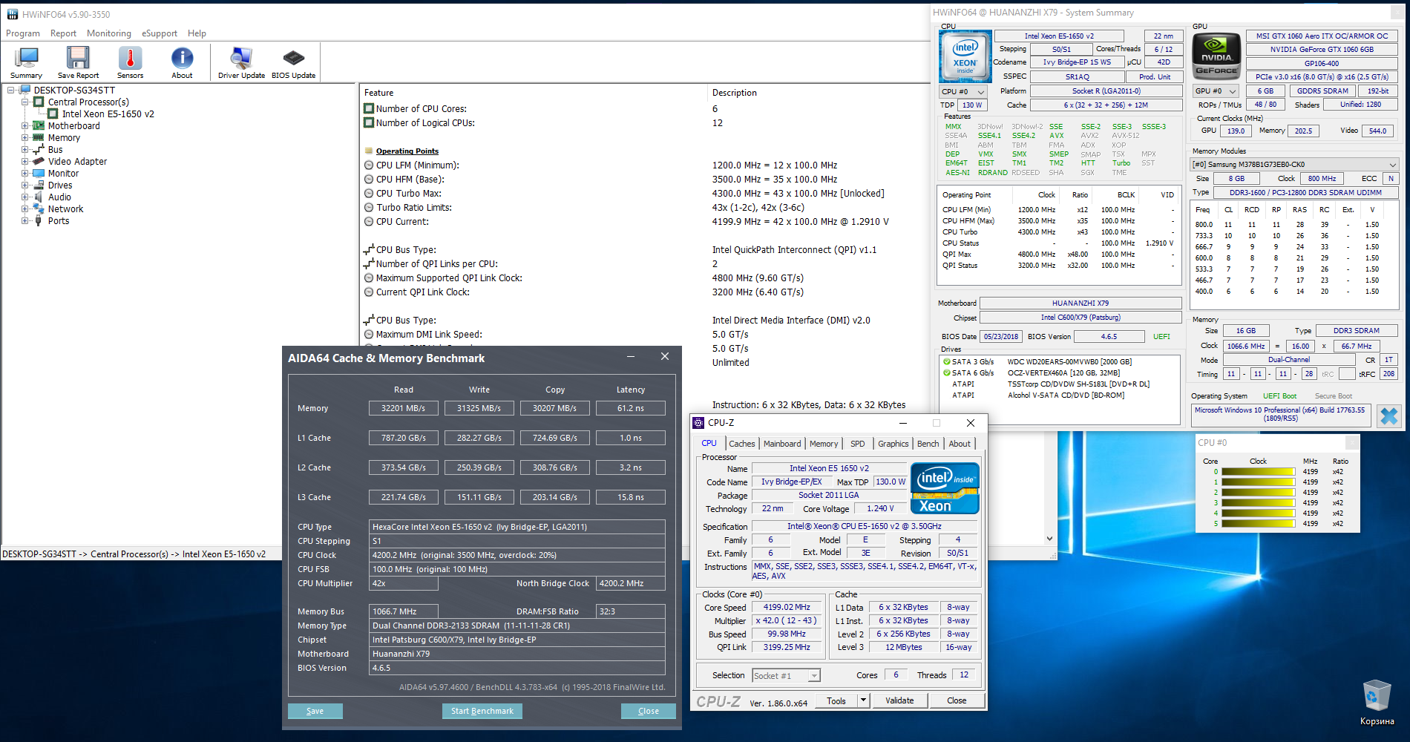Click the Video Adapter icon in the tree

tap(39, 162)
